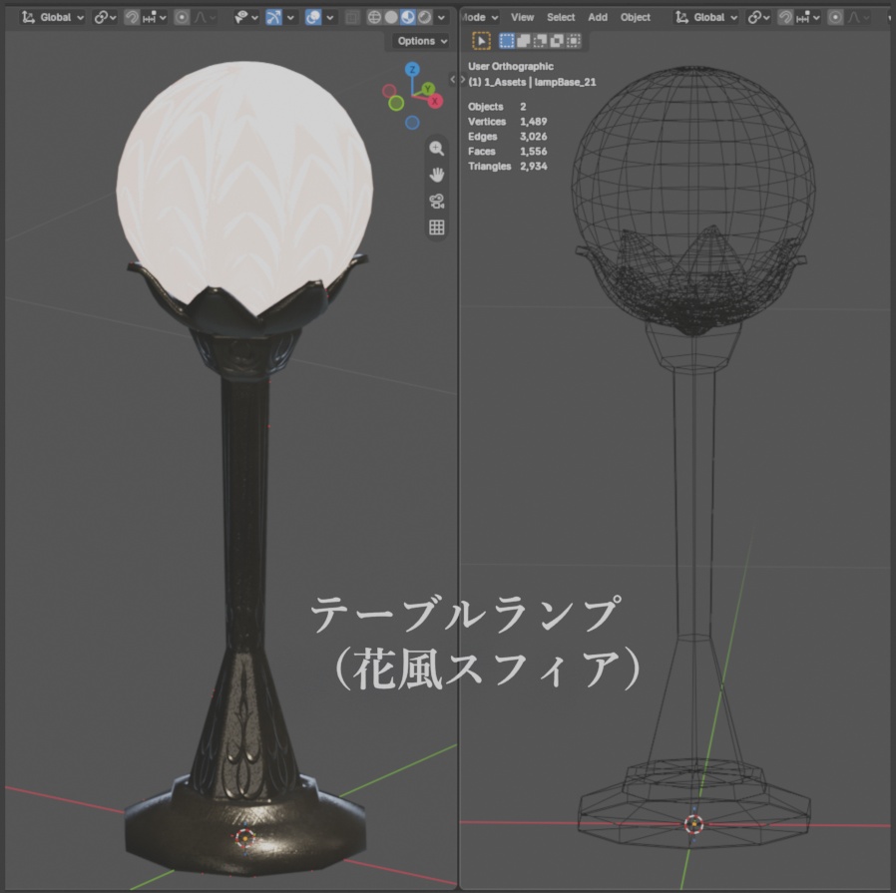Click the 1_Assets | lampBase_21 label
The width and height of the screenshot is (896, 893).
pyautogui.click(x=532, y=82)
